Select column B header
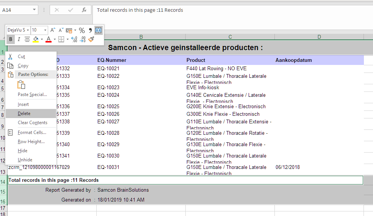This screenshot has width=373, height=216. coord(141,37)
